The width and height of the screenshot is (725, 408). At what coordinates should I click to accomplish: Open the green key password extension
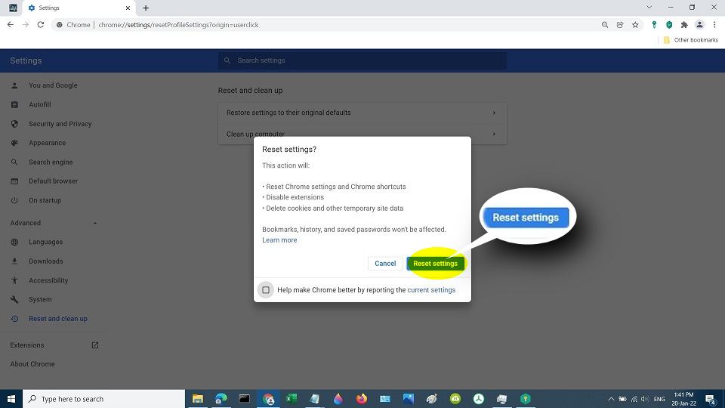(654, 25)
